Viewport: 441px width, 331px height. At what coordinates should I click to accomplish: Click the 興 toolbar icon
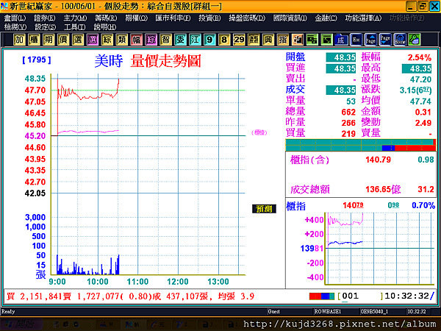coord(268,40)
